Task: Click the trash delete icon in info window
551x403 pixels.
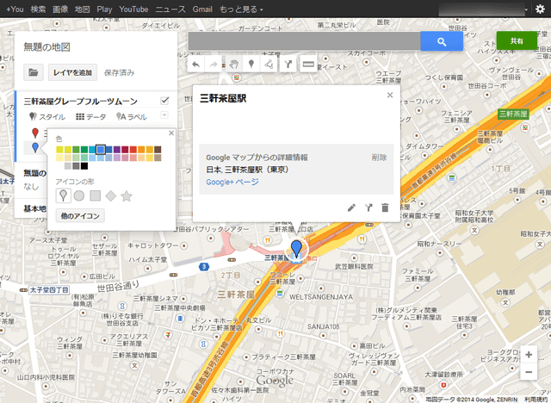Action: point(385,208)
